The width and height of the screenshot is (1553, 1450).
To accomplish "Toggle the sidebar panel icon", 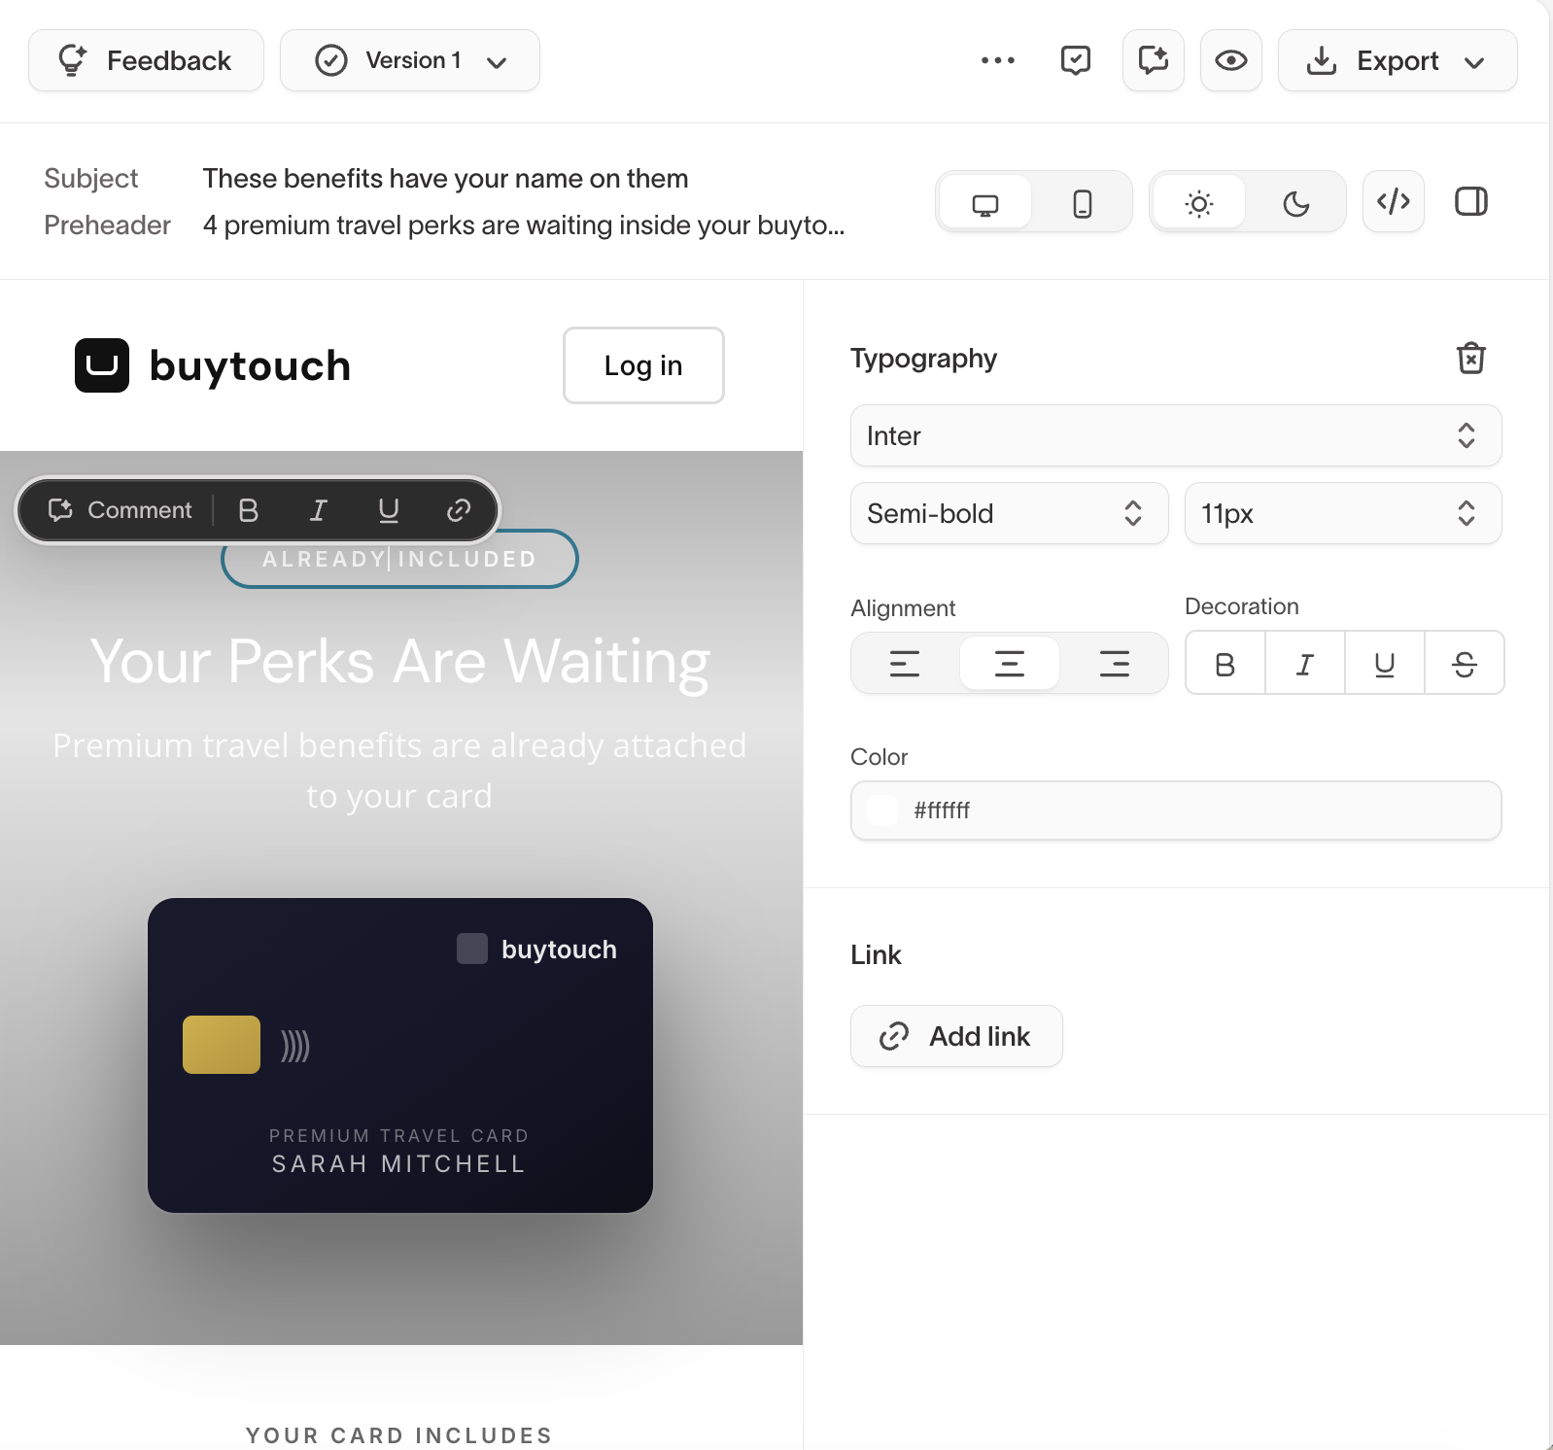I will [1471, 202].
